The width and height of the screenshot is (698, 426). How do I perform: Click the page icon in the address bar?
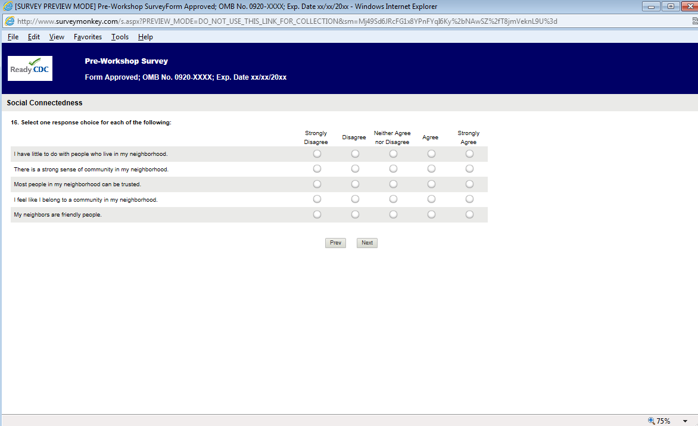pyautogui.click(x=10, y=21)
